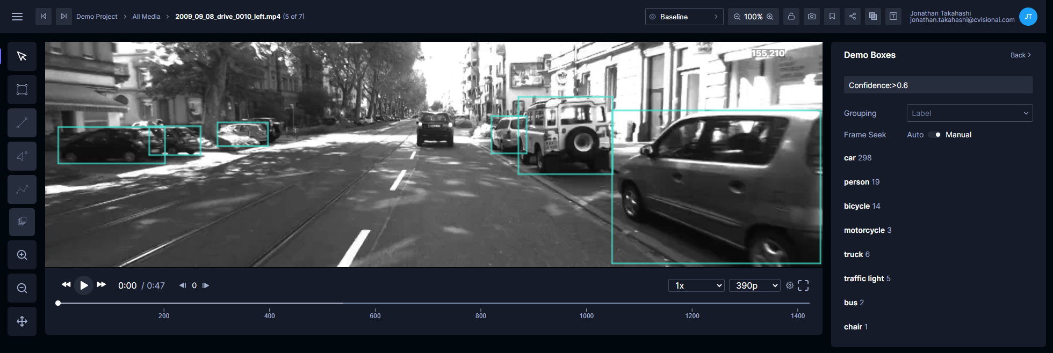This screenshot has height=353, width=1053.
Task: Open the hamburger navigation menu
Action: point(17,17)
